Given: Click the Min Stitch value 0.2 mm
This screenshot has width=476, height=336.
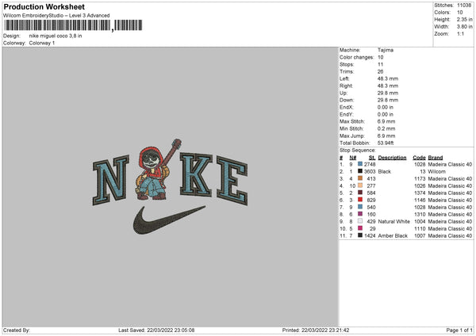Looking at the screenshot, I should [x=386, y=128].
